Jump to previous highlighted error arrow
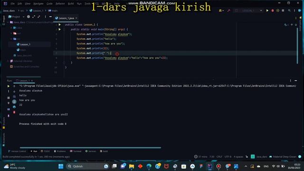The height and width of the screenshot is (171, 304). pyautogui.click(x=292, y=25)
